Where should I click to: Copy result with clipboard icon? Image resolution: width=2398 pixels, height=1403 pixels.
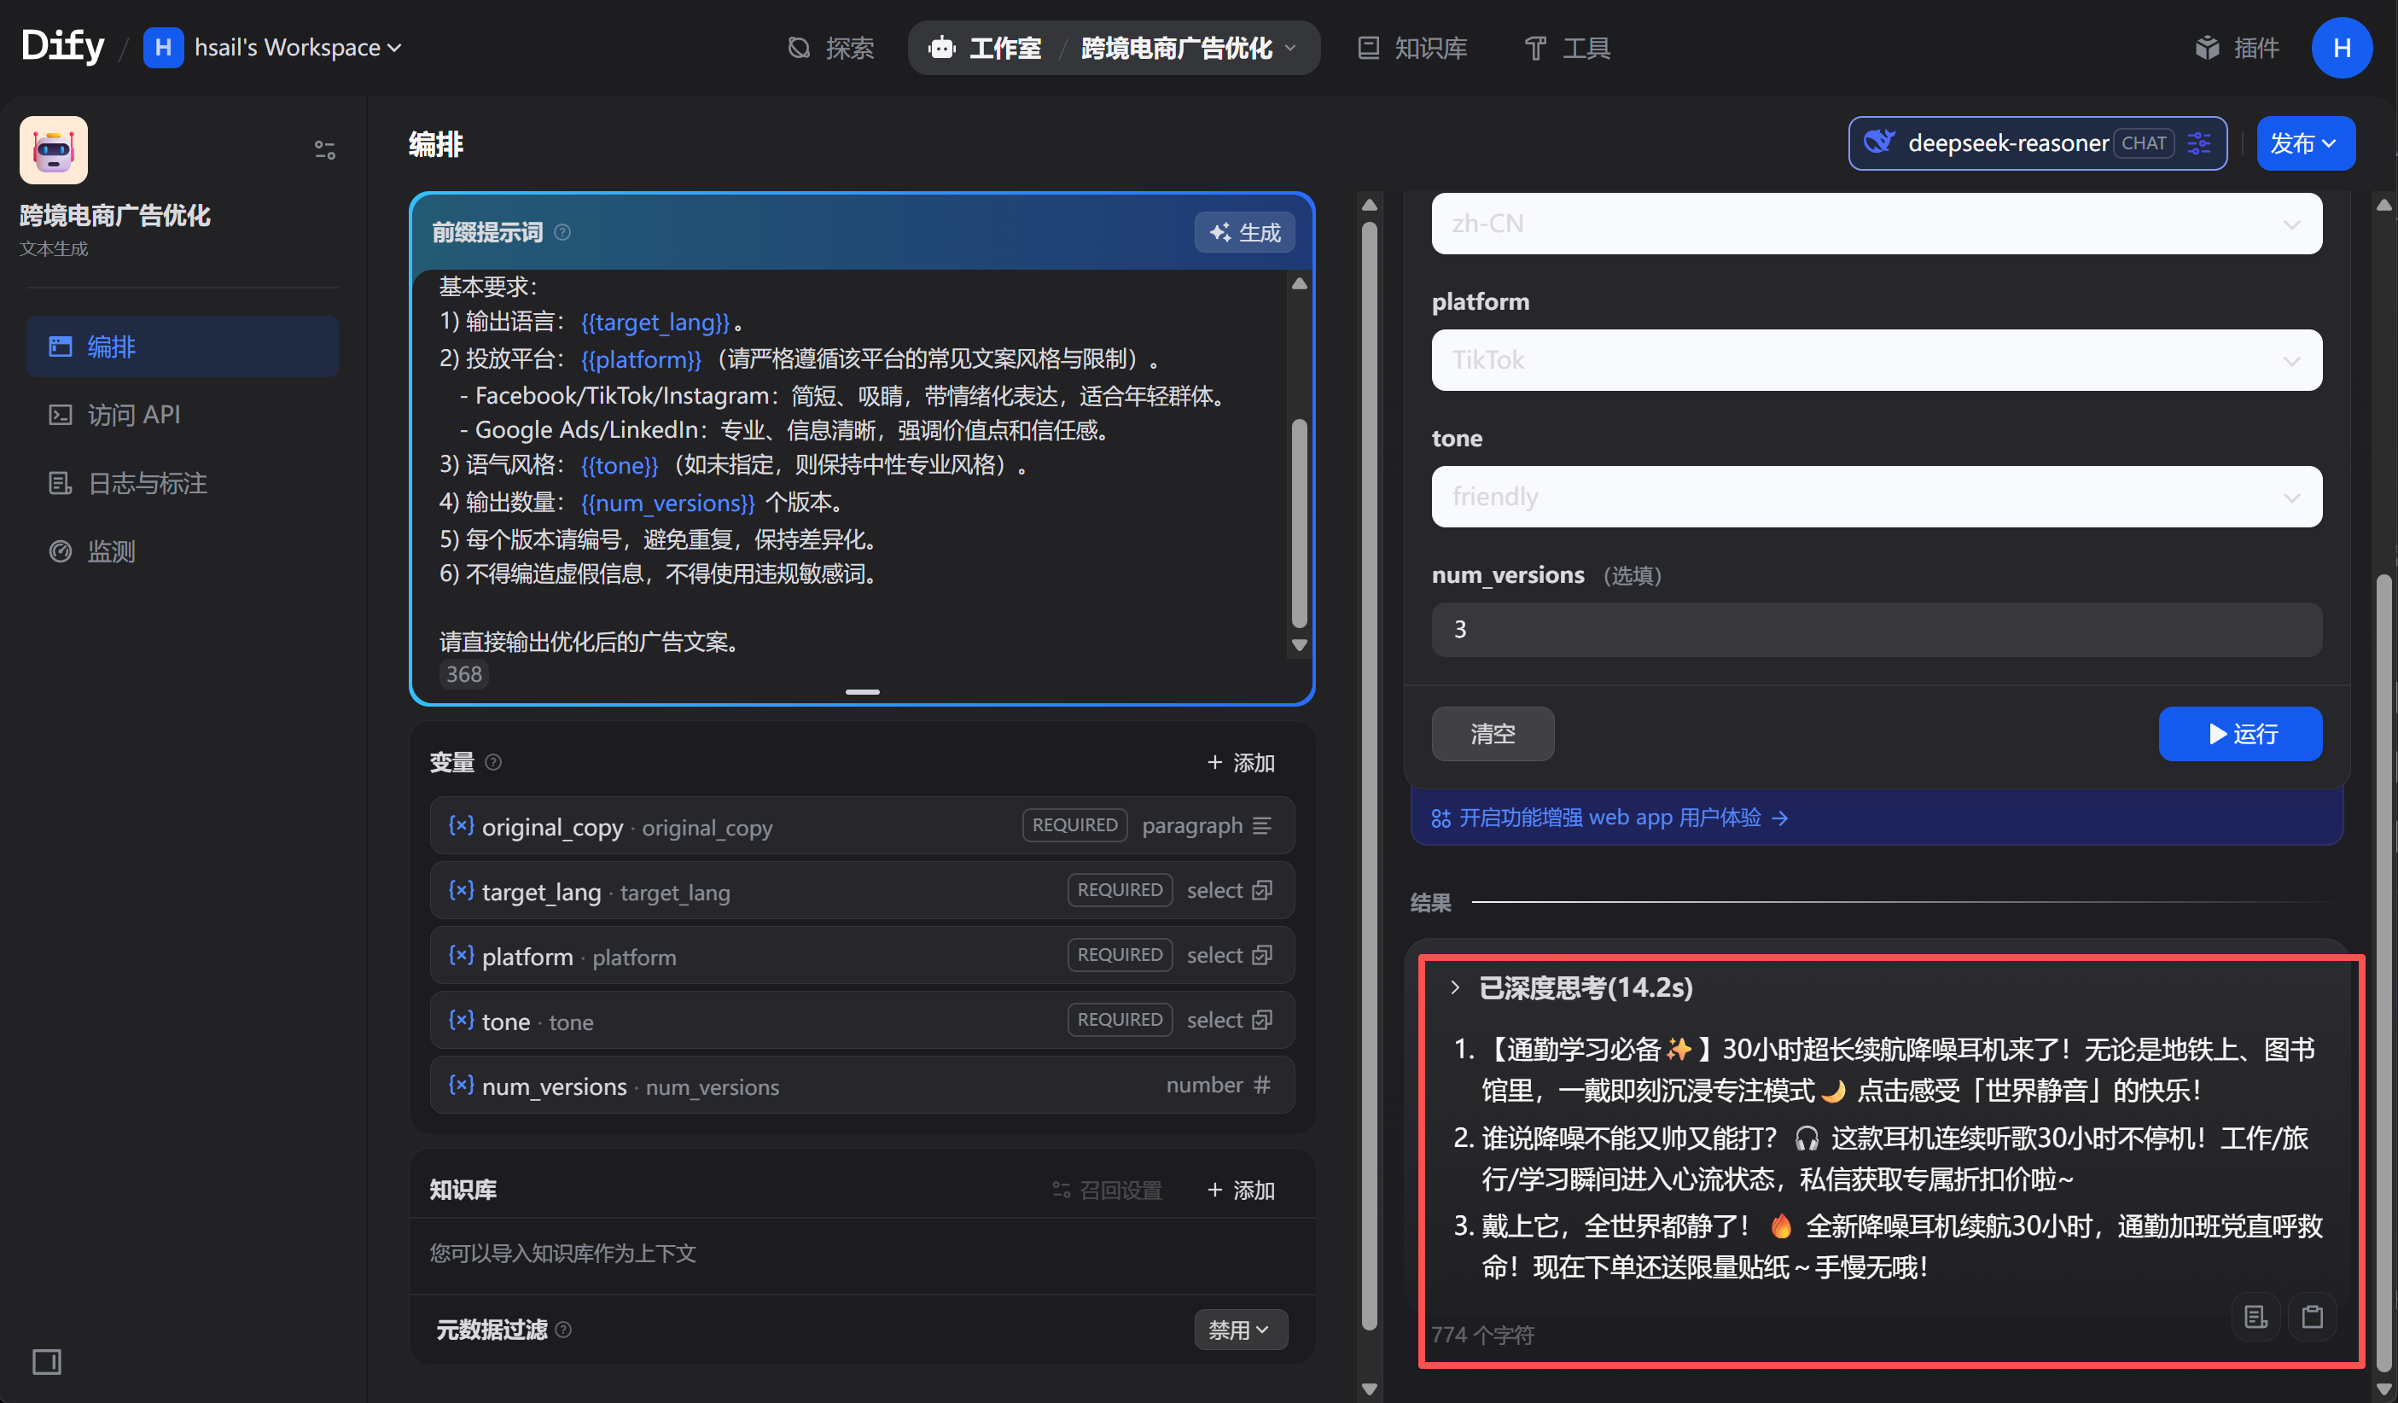coord(2313,1317)
